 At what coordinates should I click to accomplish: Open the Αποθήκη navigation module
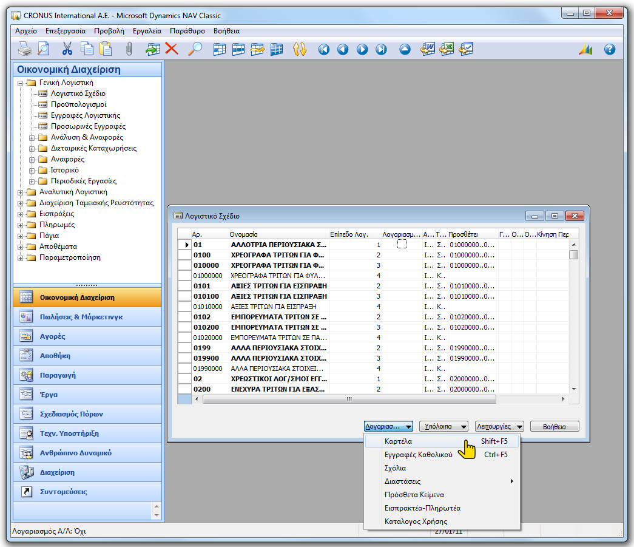[87, 356]
